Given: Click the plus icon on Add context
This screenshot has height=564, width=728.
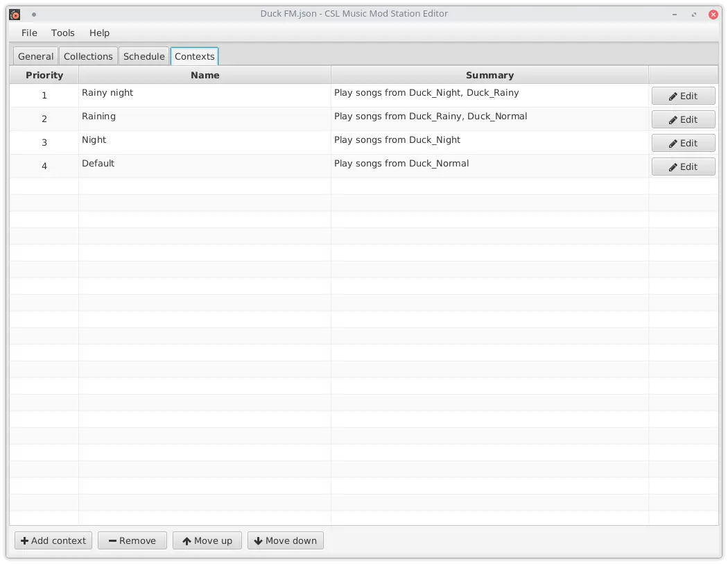Looking at the screenshot, I should click(24, 541).
